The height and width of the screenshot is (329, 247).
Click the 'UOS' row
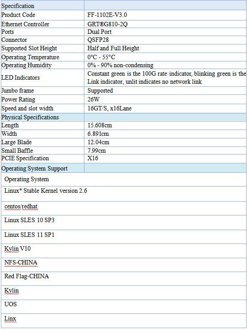(123, 307)
